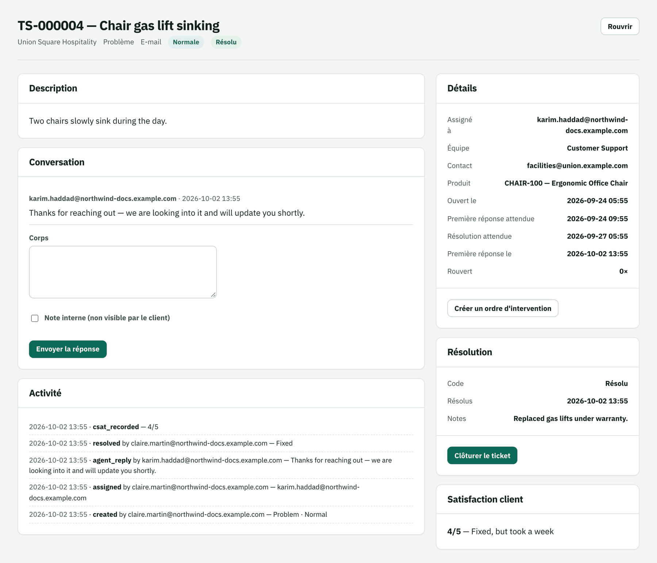657x563 pixels.
Task: Click contact facilities@union.example.com
Action: click(x=577, y=165)
